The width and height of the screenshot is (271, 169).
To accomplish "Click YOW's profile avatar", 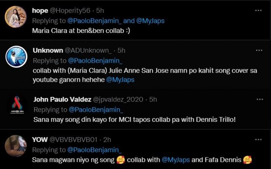I will pos(16,146).
